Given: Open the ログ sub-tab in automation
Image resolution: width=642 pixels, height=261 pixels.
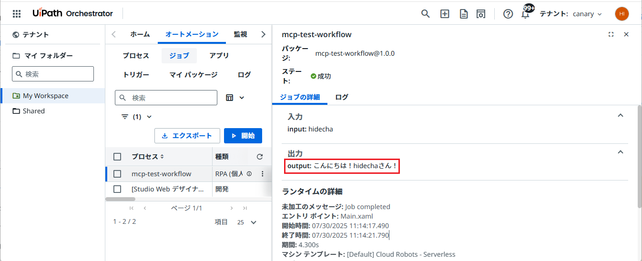Looking at the screenshot, I should (x=244, y=75).
